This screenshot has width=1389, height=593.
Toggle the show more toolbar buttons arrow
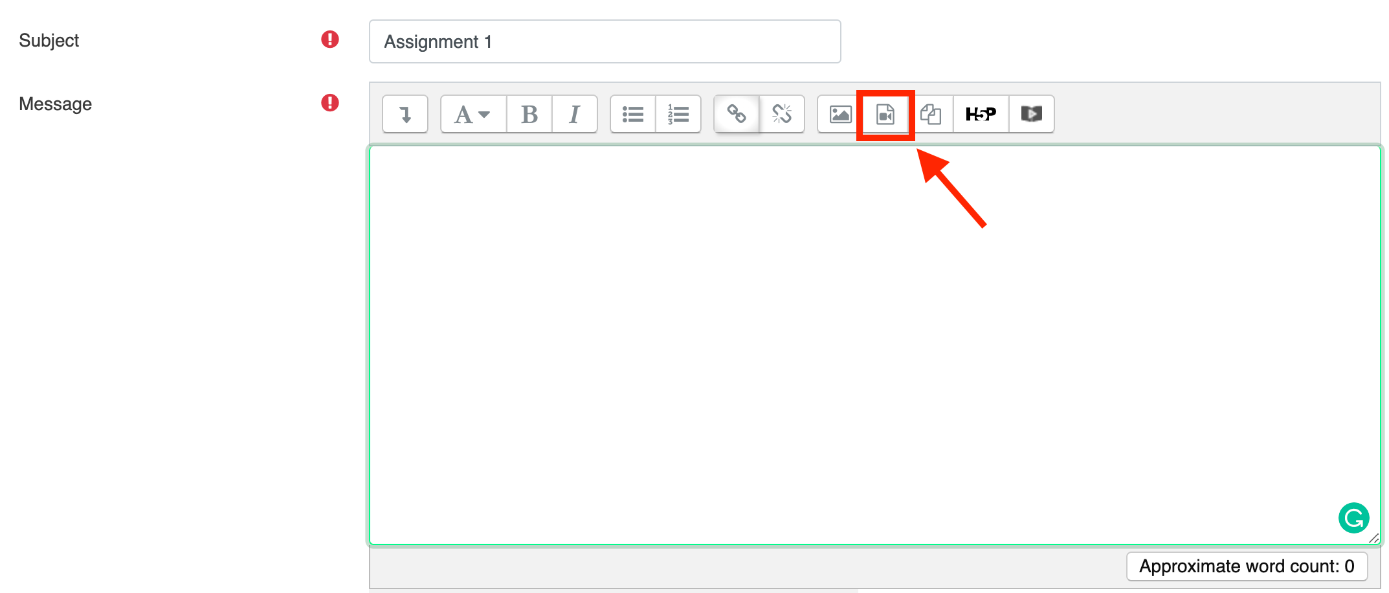coord(405,115)
